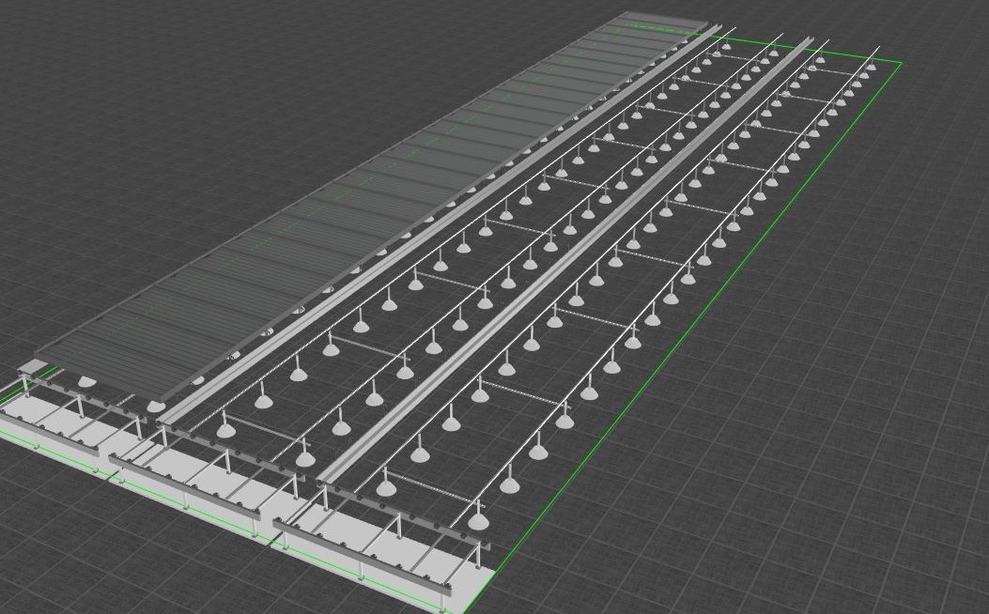Screen dimensions: 989x614
Task: Select the small light box at platform's front-left corner
Action: tap(33, 365)
